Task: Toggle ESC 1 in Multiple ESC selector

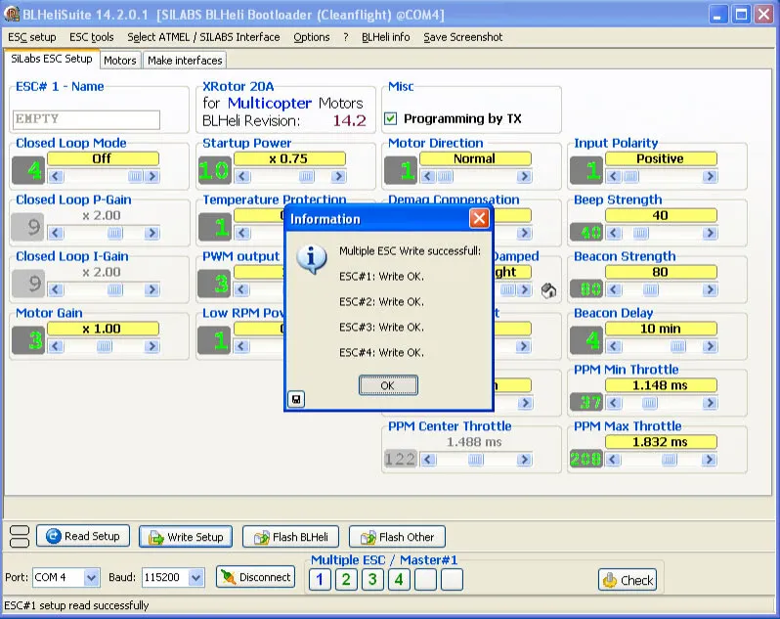Action: tap(320, 580)
